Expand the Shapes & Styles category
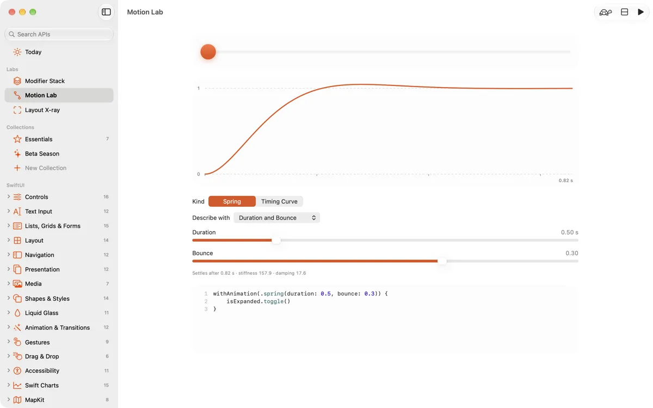 [8, 299]
